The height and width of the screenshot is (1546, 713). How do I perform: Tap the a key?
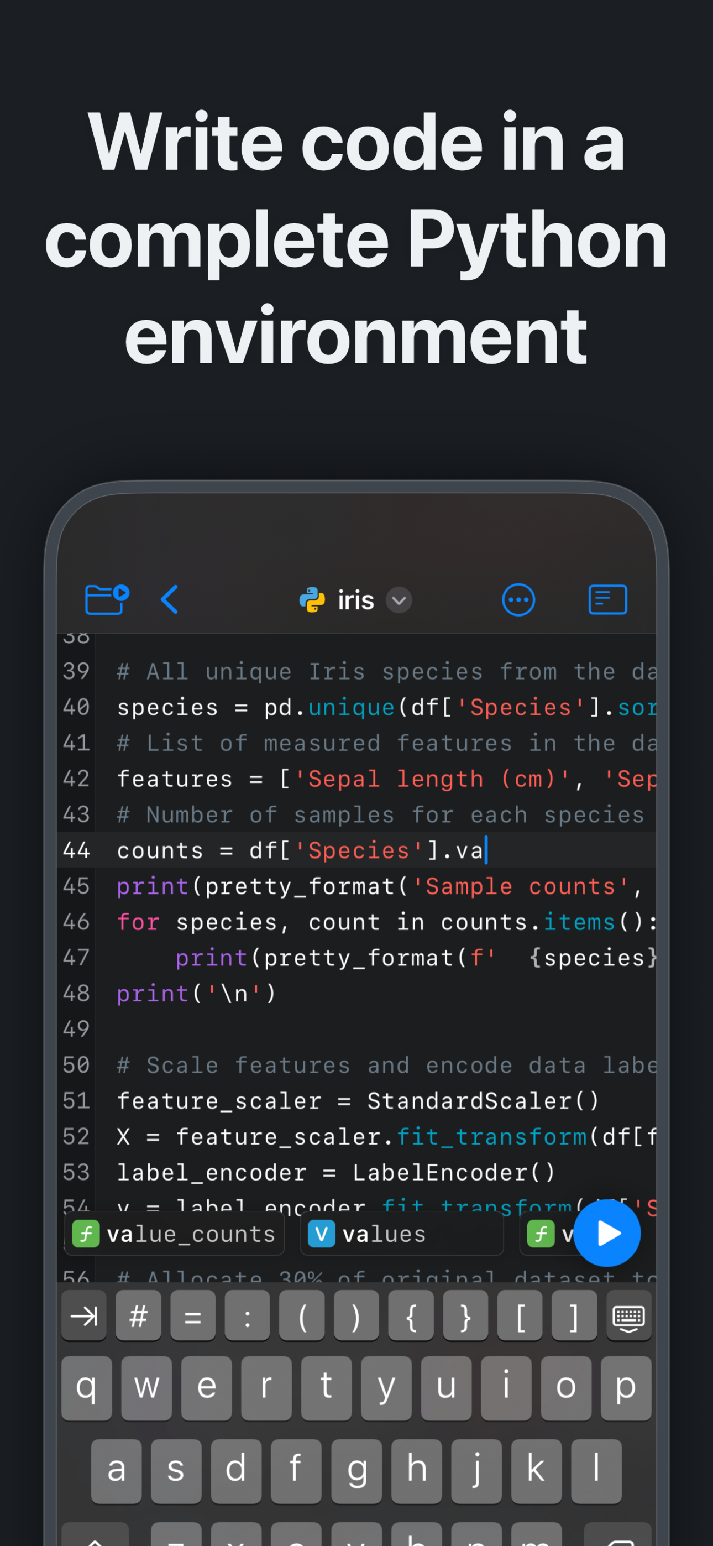click(117, 1471)
